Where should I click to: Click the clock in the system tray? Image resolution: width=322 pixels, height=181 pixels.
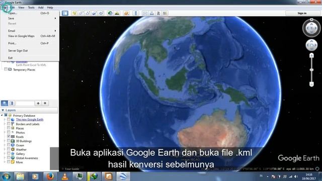point(309,176)
